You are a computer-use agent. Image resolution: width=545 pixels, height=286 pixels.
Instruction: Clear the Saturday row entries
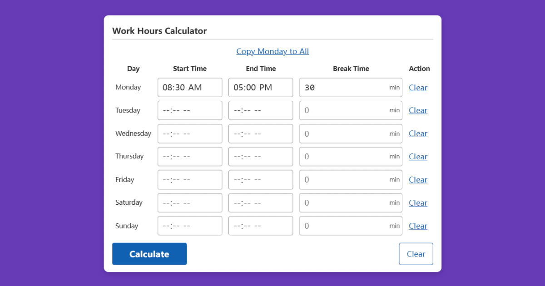418,202
